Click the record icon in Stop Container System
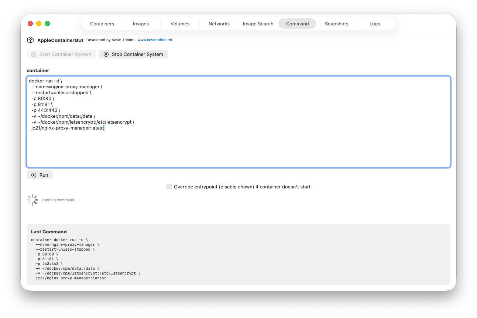This screenshot has height=318, width=477. [x=106, y=54]
